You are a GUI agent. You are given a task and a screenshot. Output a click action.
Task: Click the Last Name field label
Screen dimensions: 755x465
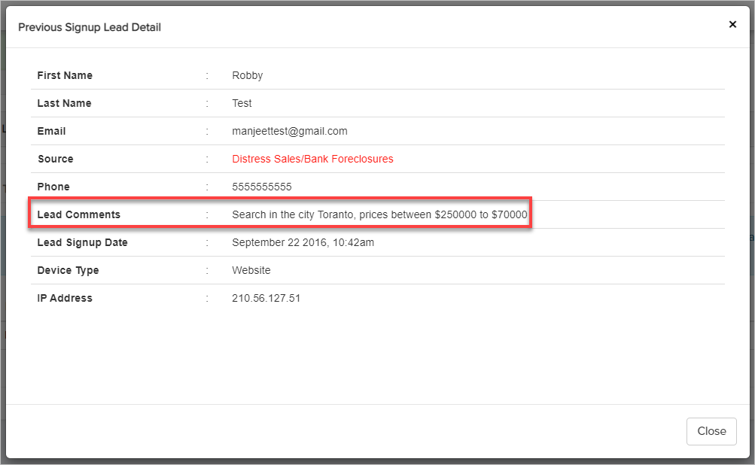pos(64,103)
